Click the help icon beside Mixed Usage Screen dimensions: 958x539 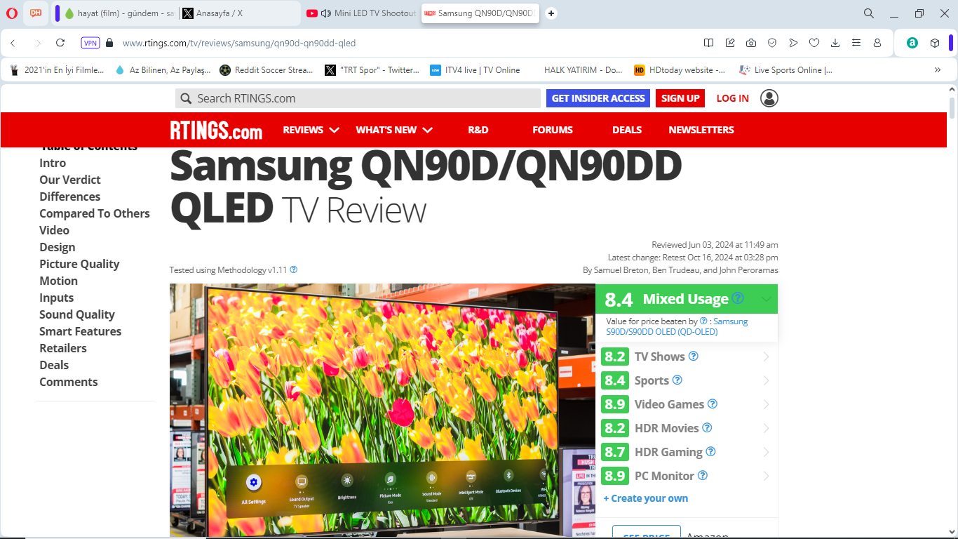click(x=738, y=298)
